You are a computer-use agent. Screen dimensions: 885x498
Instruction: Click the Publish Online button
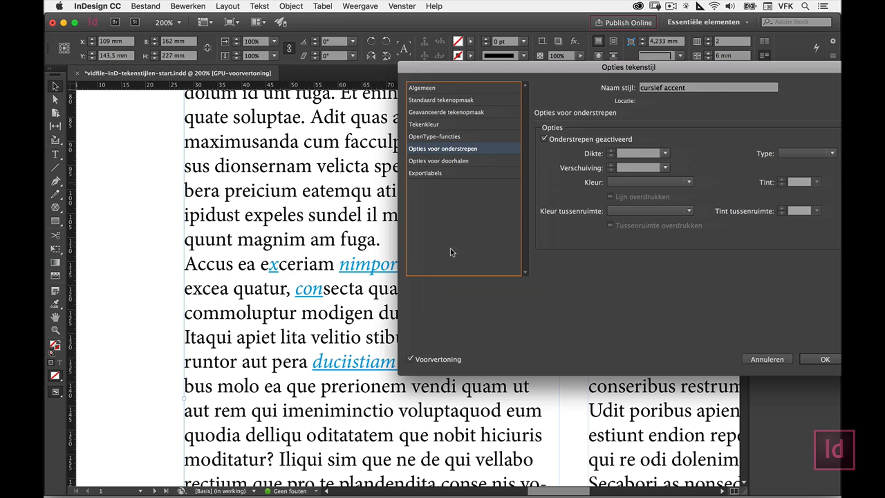623,23
